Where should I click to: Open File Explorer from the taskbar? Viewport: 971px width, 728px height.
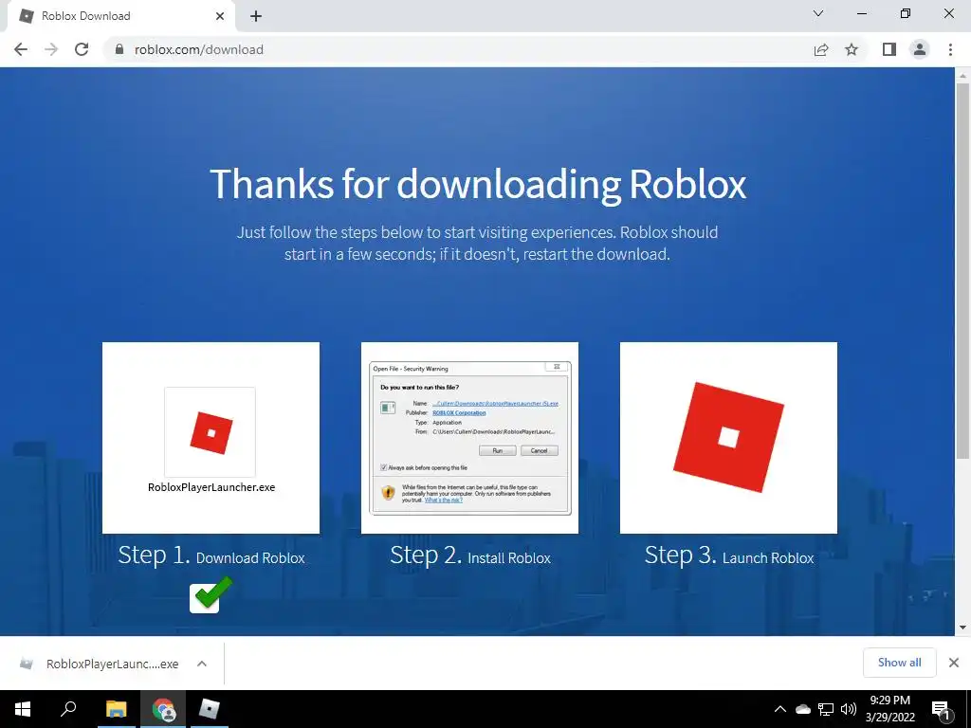pyautogui.click(x=116, y=709)
